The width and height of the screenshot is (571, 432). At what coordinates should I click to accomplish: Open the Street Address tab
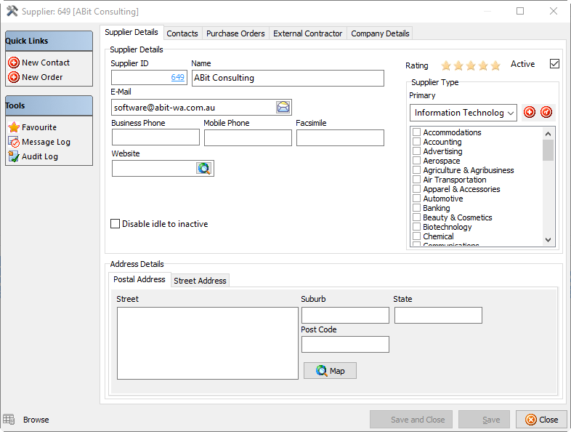(x=200, y=281)
